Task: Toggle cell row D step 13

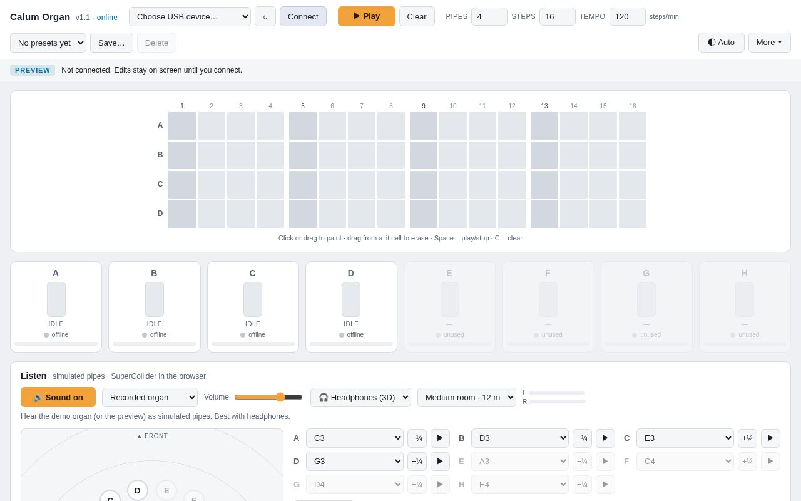Action: tap(544, 214)
